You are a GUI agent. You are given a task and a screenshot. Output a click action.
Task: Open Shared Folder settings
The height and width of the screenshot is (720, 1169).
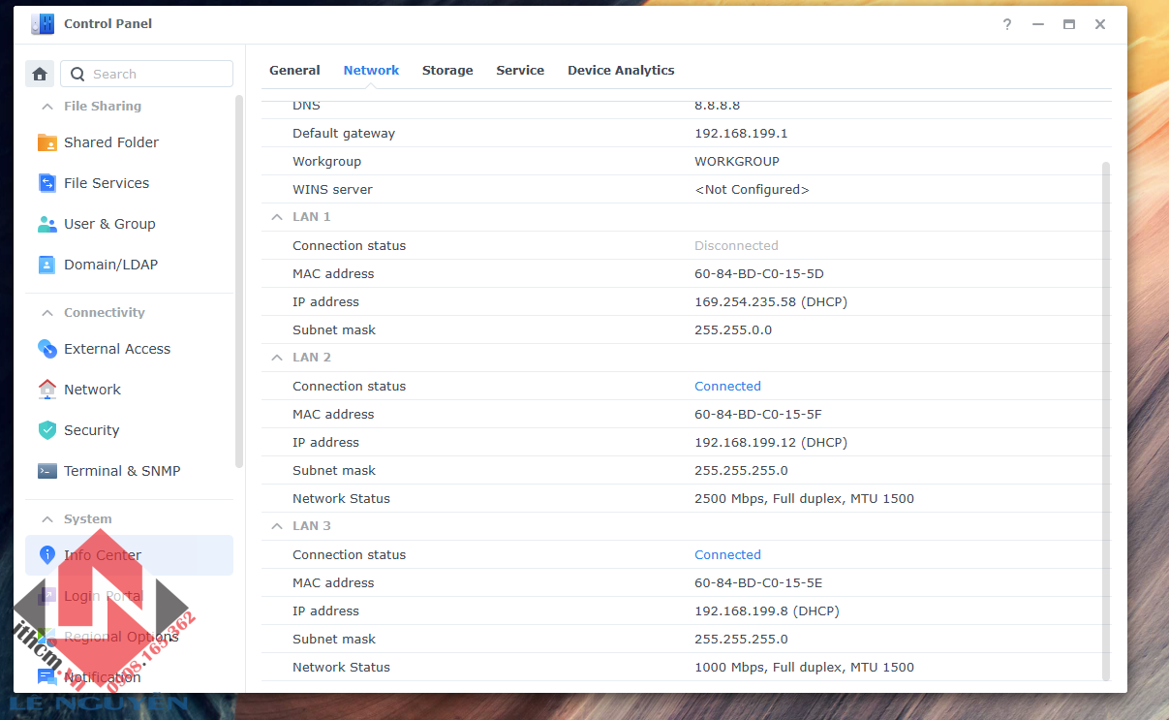click(x=110, y=142)
